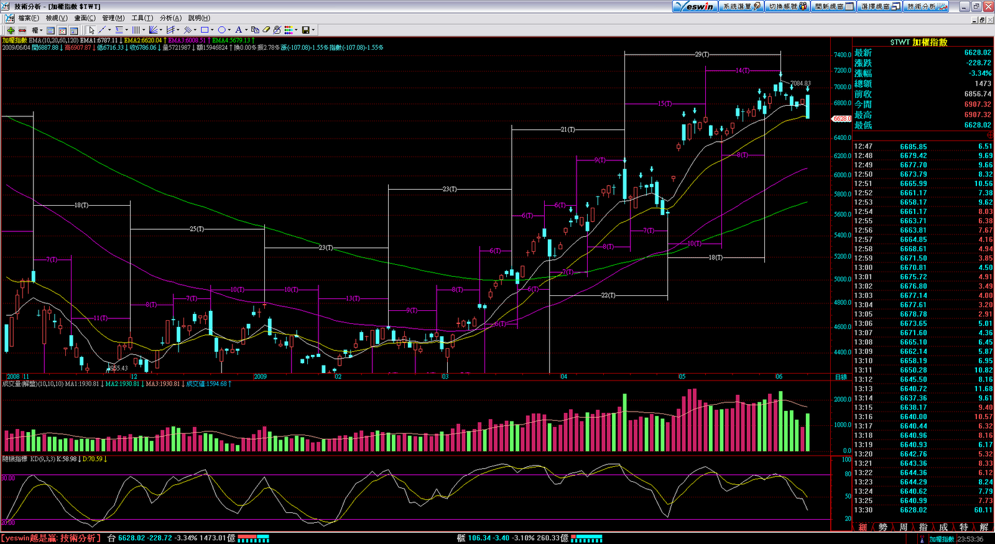Expand the pitchfork tool dropdown arrow

[x=178, y=30]
